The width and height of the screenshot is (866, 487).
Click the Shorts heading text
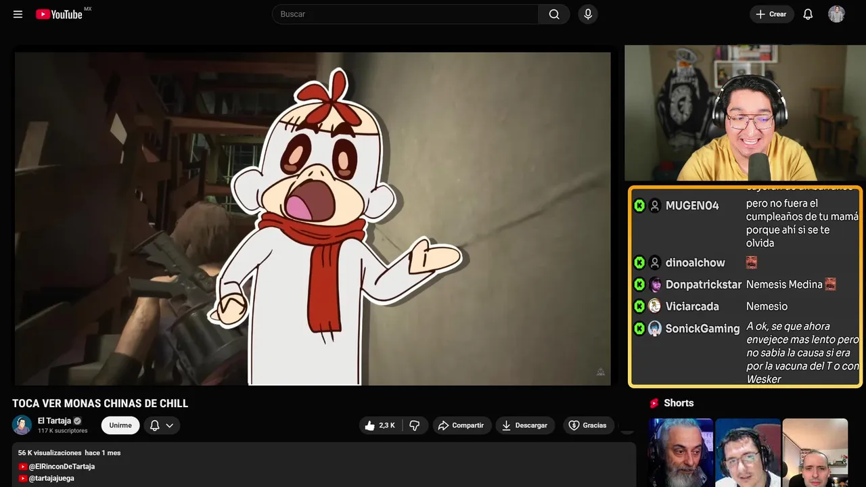click(679, 403)
